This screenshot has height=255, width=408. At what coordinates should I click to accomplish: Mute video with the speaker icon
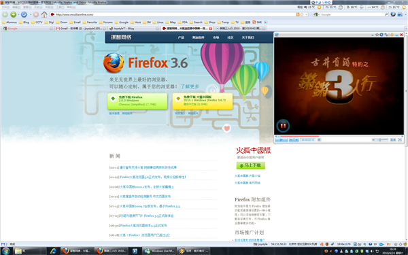pos(373,140)
